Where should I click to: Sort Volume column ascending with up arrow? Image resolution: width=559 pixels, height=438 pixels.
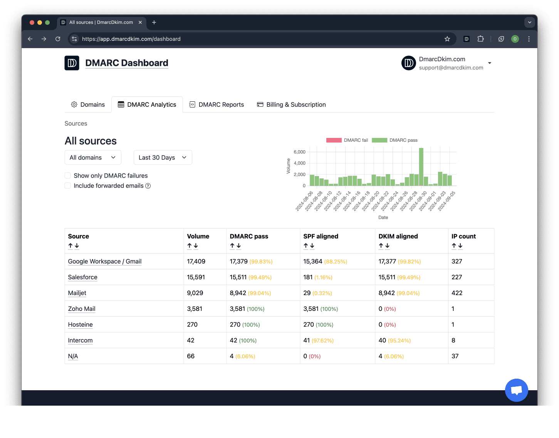(x=190, y=246)
